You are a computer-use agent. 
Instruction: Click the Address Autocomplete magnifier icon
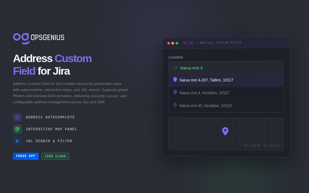(17, 117)
